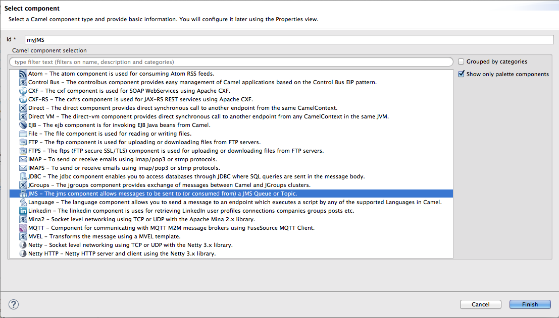
Task: Choose the MQTT component from list
Action: (x=172, y=228)
